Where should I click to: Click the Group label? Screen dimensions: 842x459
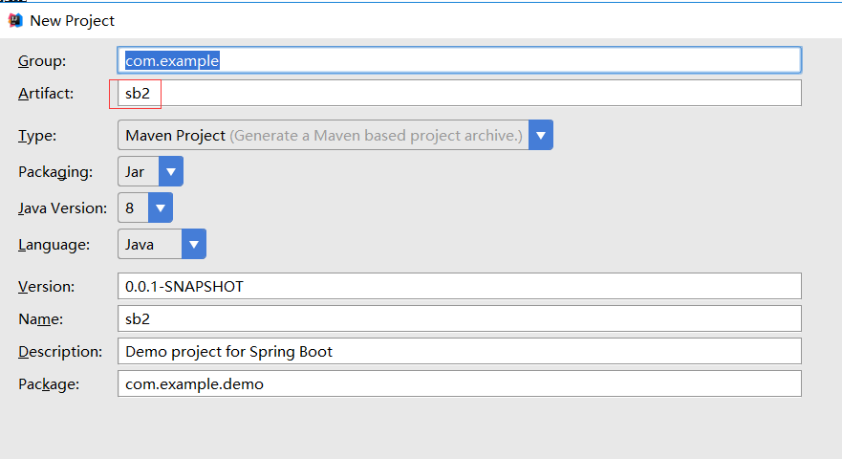point(42,61)
